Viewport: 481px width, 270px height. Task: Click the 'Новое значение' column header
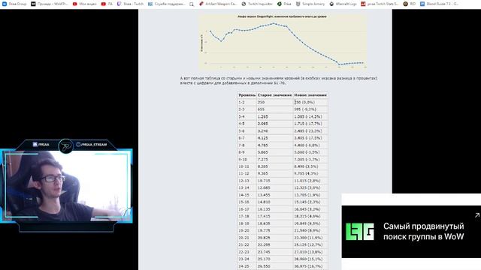(x=310, y=95)
